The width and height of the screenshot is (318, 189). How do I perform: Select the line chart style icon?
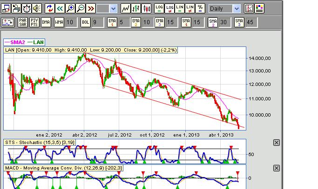(126, 8)
